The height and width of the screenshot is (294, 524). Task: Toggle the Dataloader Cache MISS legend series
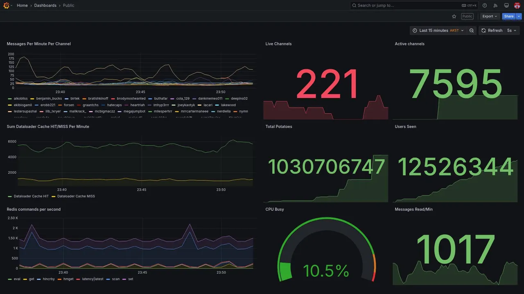pos(73,196)
